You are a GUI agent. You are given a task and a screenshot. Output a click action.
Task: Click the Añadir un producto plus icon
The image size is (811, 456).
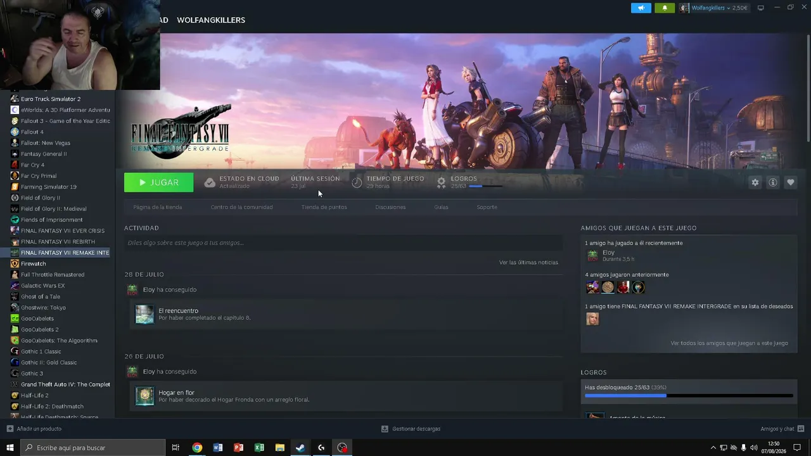[x=10, y=429]
